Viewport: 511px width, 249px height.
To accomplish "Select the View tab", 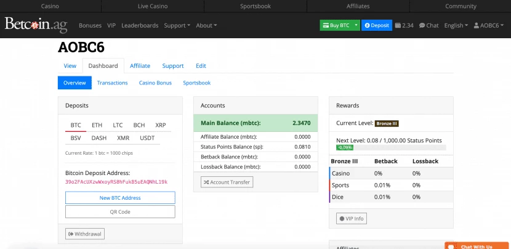I will coord(70,65).
